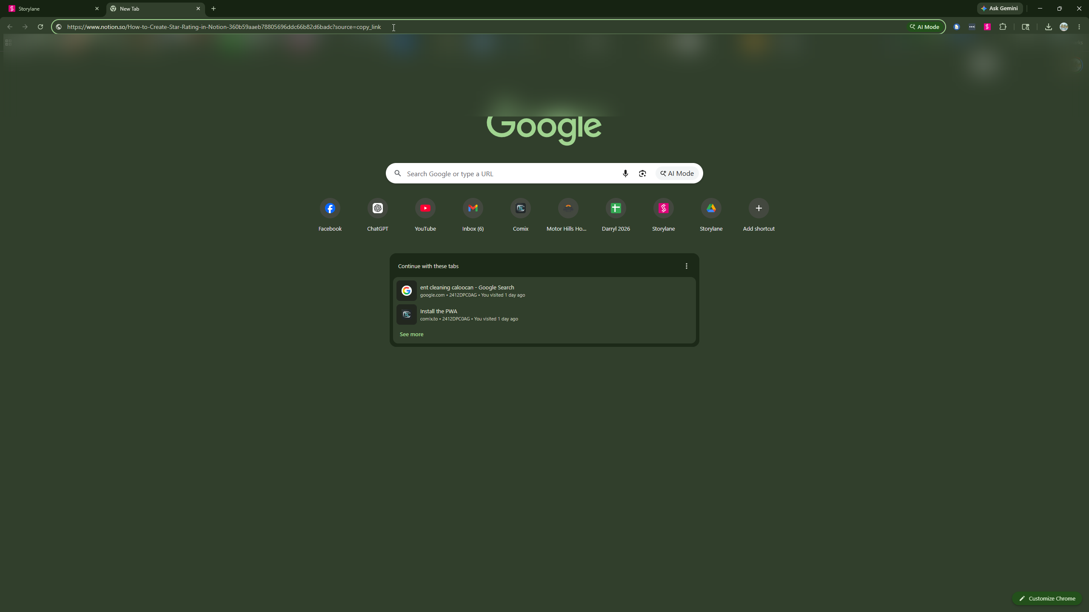
Task: Open the Install the PWA tab entry
Action: tap(544, 315)
